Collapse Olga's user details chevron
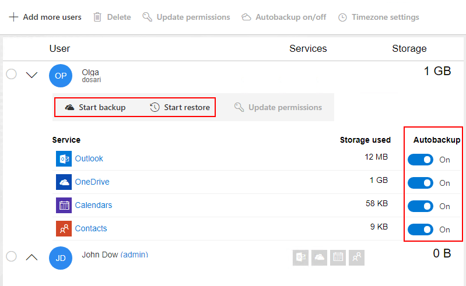466x286 pixels. [x=32, y=75]
